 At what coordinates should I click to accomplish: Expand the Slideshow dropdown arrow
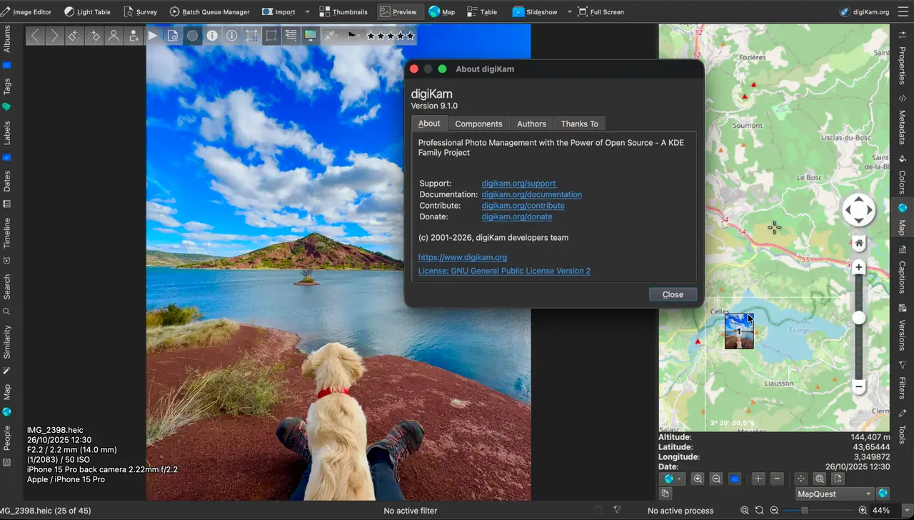click(569, 12)
